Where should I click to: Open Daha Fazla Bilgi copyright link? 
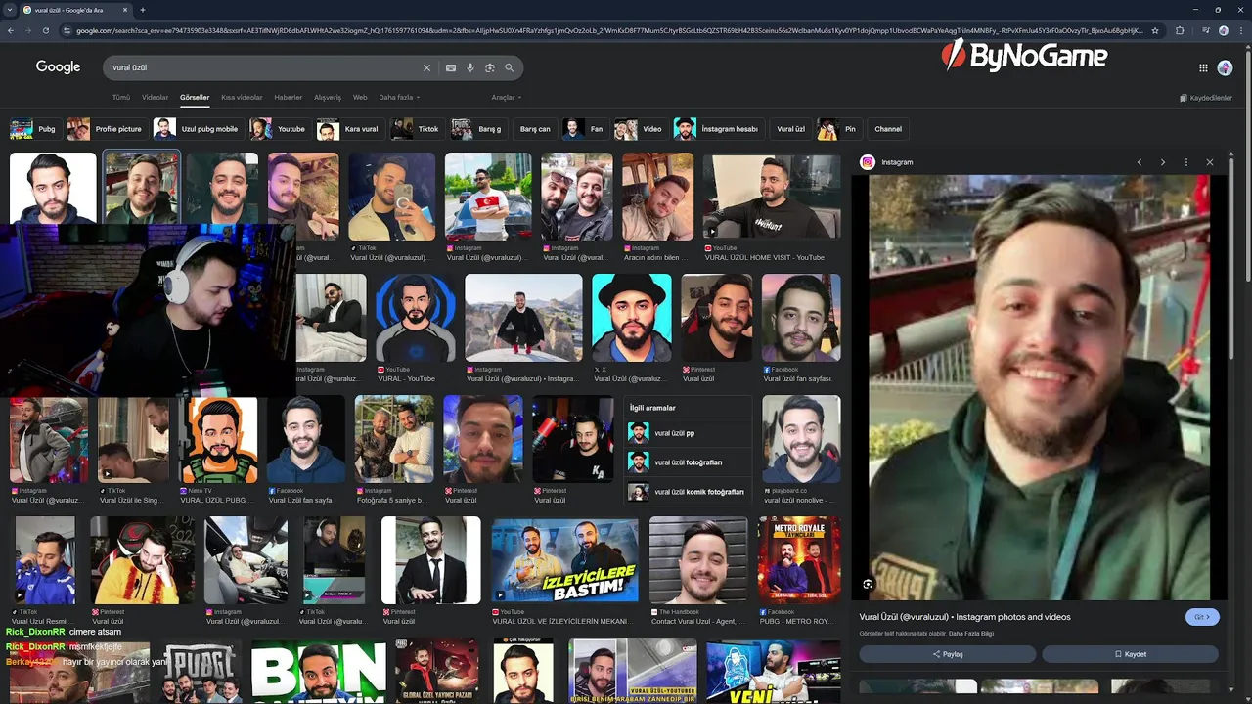pyautogui.click(x=971, y=634)
